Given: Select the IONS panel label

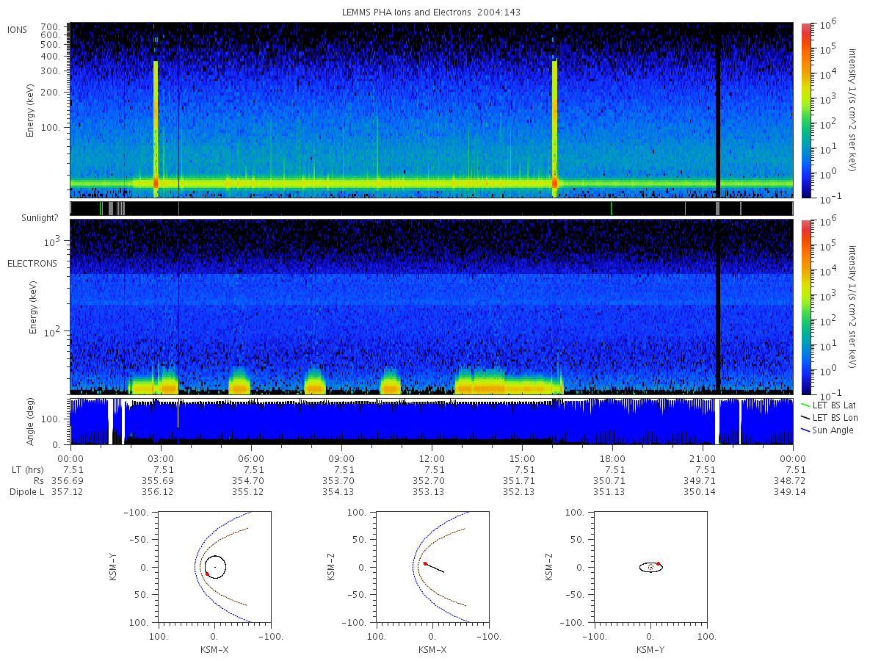Looking at the screenshot, I should (x=18, y=29).
